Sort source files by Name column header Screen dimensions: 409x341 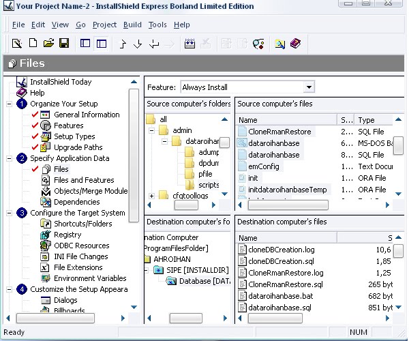pos(286,120)
